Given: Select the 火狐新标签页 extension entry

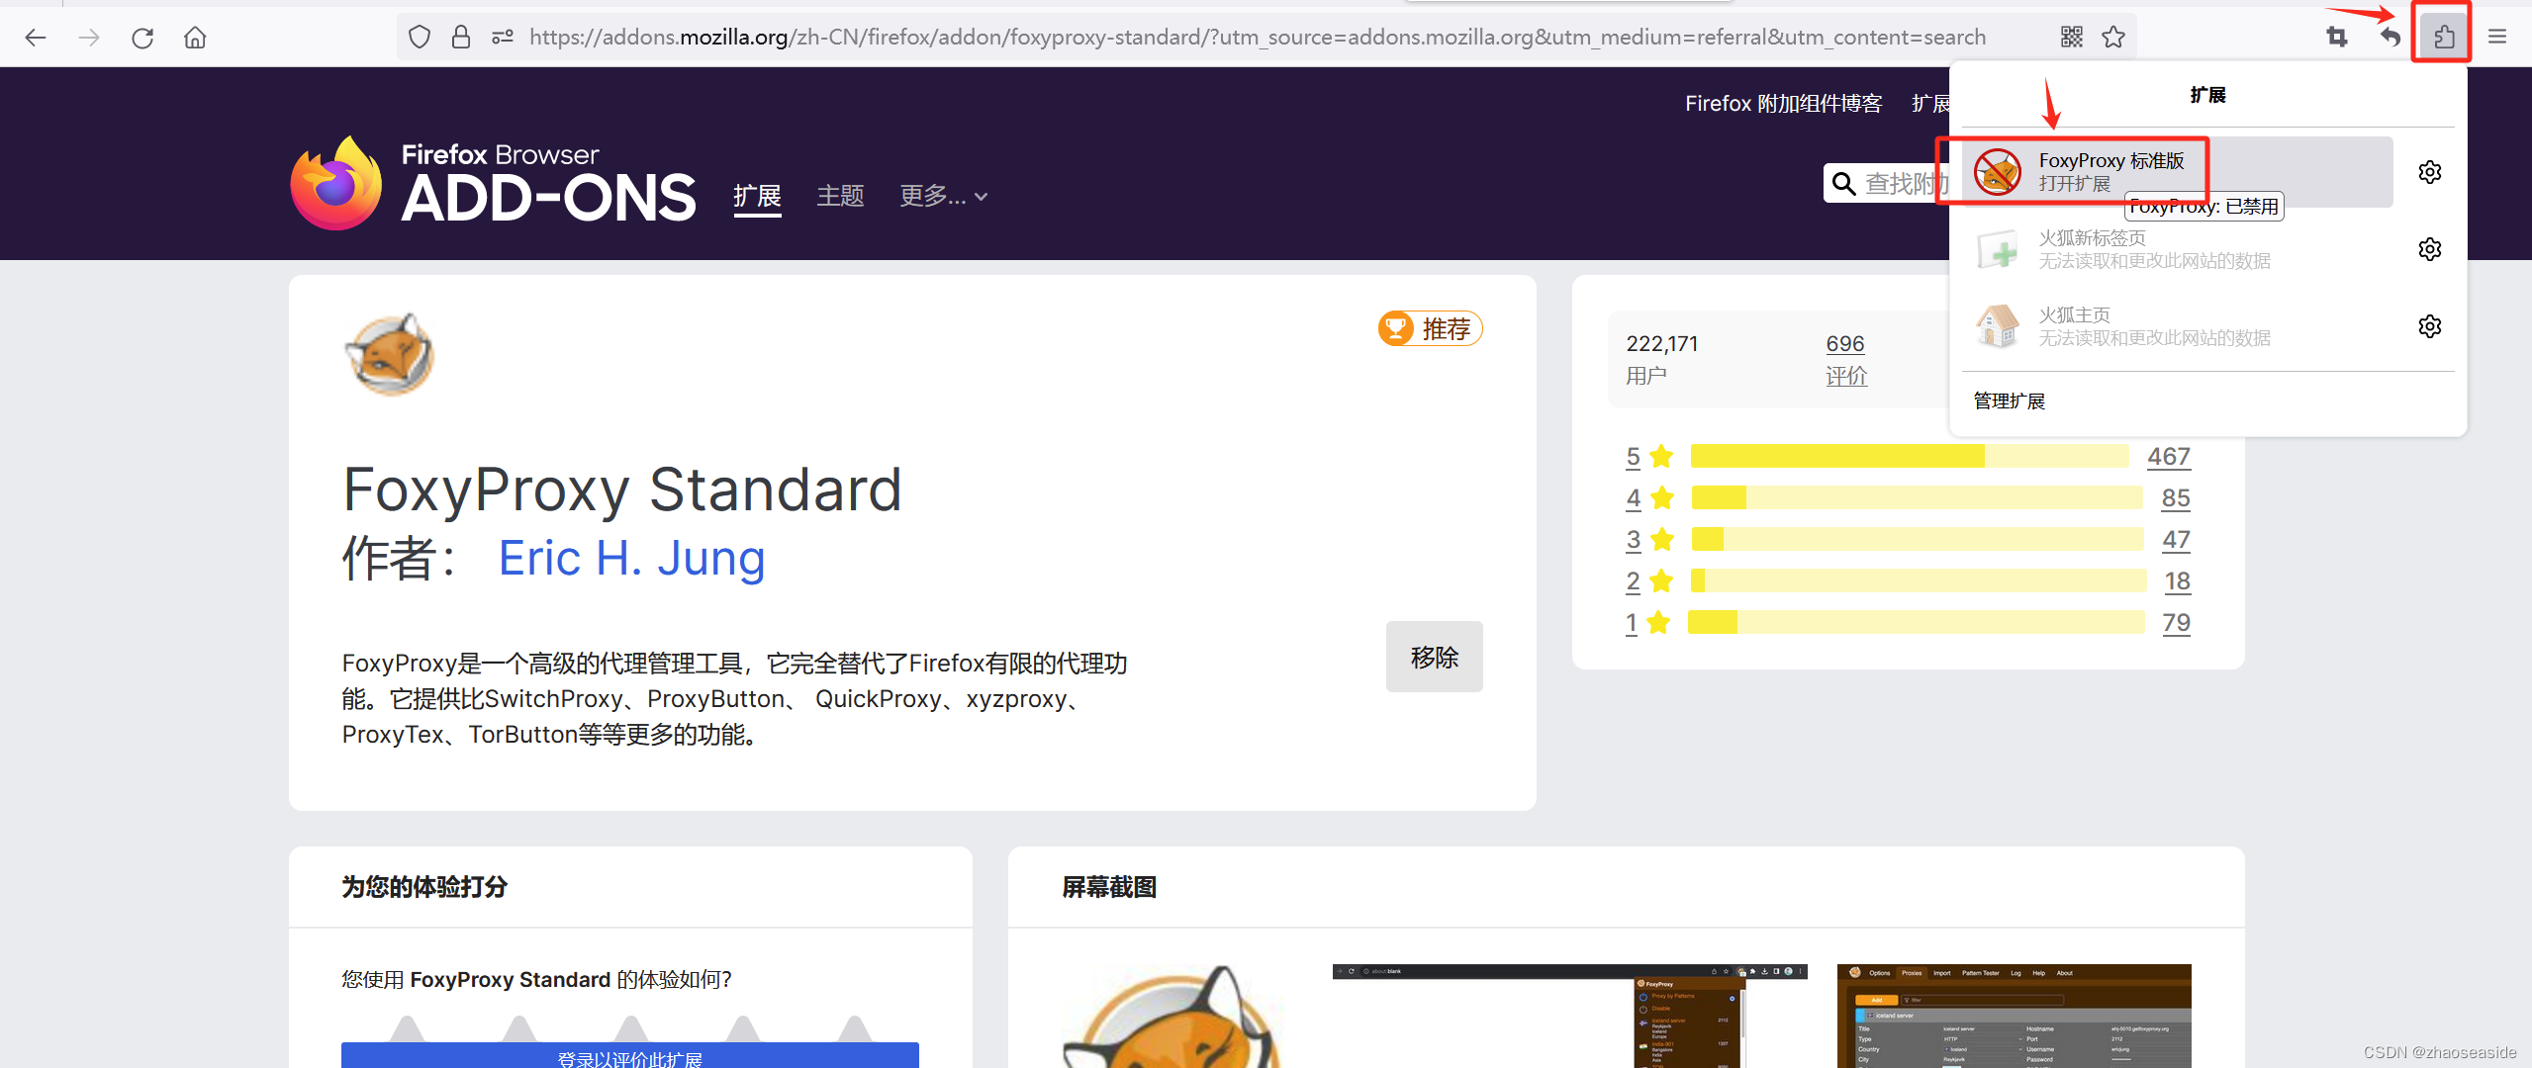Looking at the screenshot, I should coord(2176,248).
